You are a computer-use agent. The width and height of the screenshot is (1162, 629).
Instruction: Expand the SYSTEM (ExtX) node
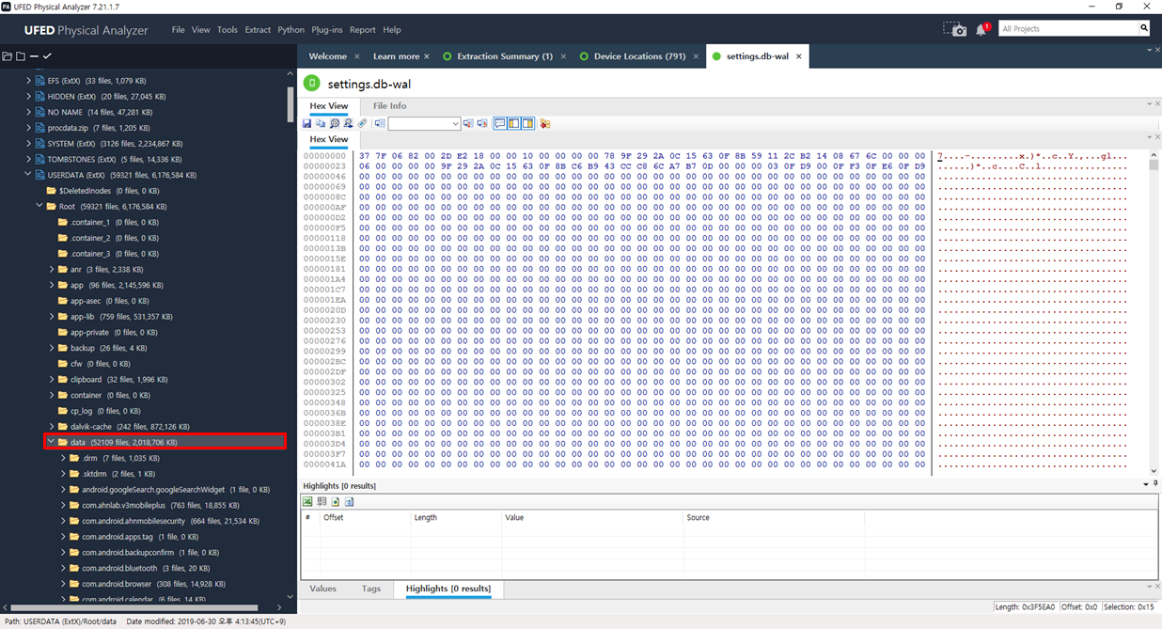[x=28, y=144]
